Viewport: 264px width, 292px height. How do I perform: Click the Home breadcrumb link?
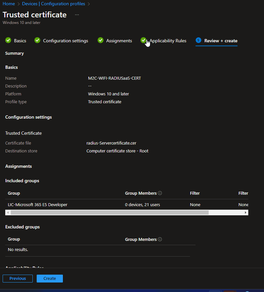click(x=9, y=4)
